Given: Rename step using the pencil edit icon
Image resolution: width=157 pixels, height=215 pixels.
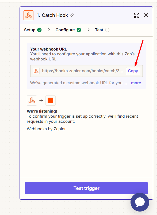Looking at the screenshot, I should point(72,15).
